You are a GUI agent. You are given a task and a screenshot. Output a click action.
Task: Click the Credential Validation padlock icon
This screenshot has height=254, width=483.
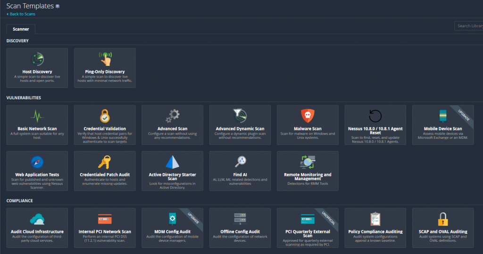click(105, 116)
